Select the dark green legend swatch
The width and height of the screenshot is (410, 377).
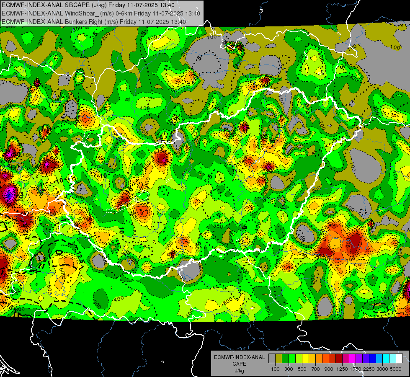point(285,359)
